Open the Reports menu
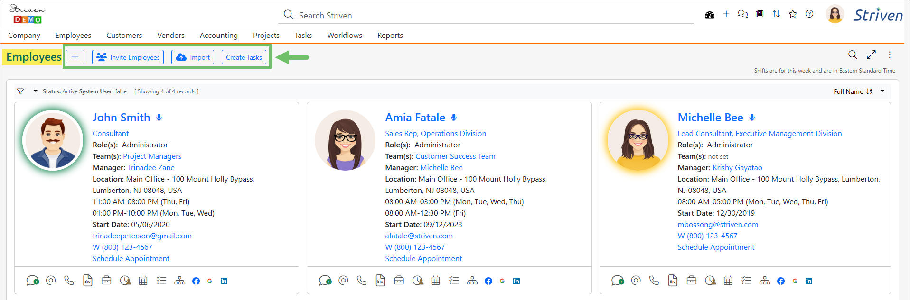910x300 pixels. (x=390, y=35)
